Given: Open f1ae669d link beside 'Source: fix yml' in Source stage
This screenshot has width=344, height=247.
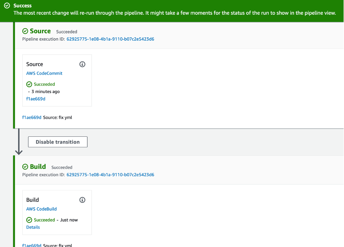Looking at the screenshot, I should click(x=32, y=117).
